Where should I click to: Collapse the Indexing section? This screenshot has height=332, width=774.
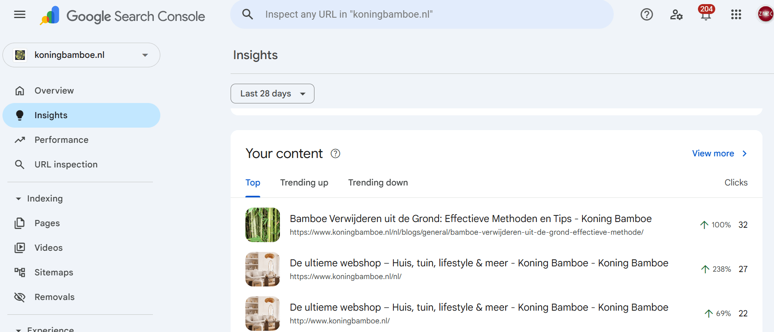coord(18,199)
